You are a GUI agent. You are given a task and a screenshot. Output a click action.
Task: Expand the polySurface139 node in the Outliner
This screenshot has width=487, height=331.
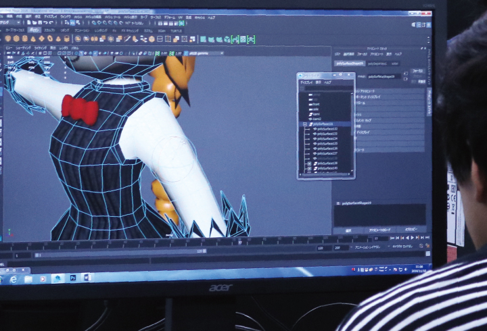[x=309, y=163]
